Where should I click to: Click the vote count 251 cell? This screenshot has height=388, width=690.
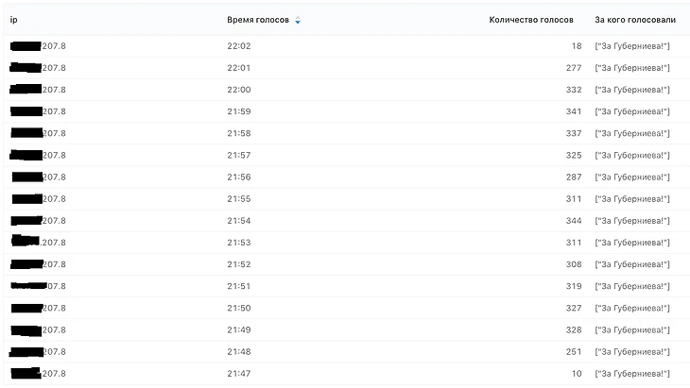click(570, 351)
